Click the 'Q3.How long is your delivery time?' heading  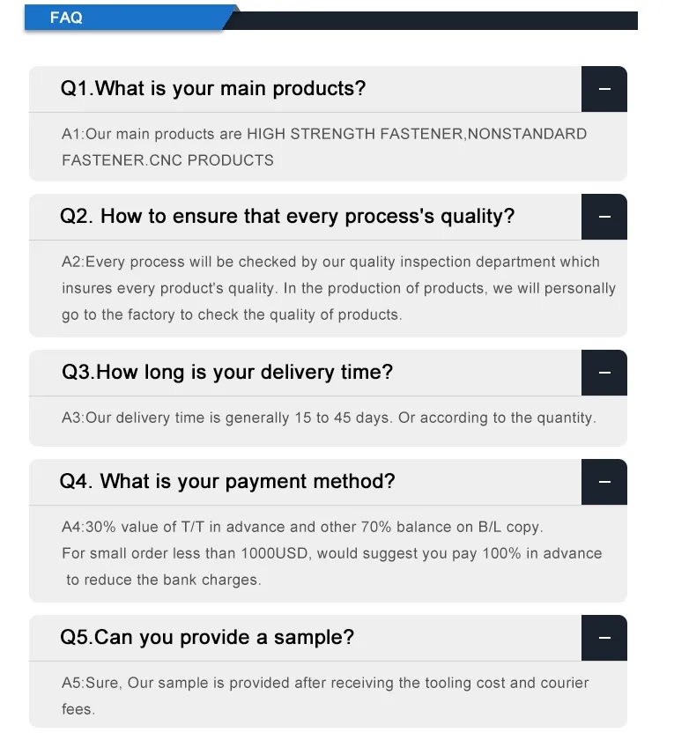click(x=227, y=373)
